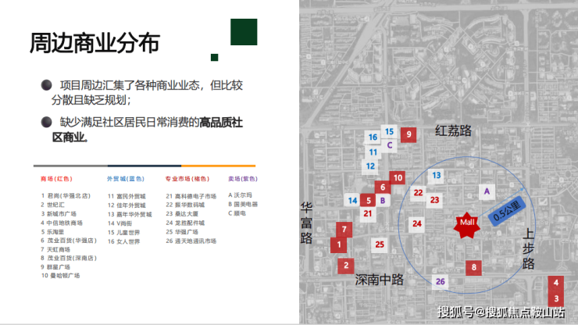The image size is (578, 325).
Task: Click purple marker 26 at circle bottom
Action: (x=441, y=281)
